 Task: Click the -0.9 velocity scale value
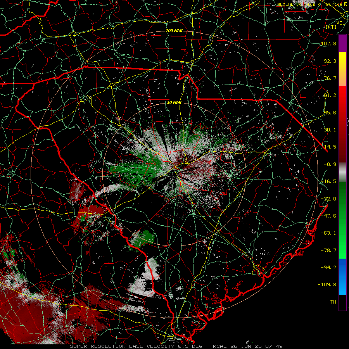[x=330, y=164]
